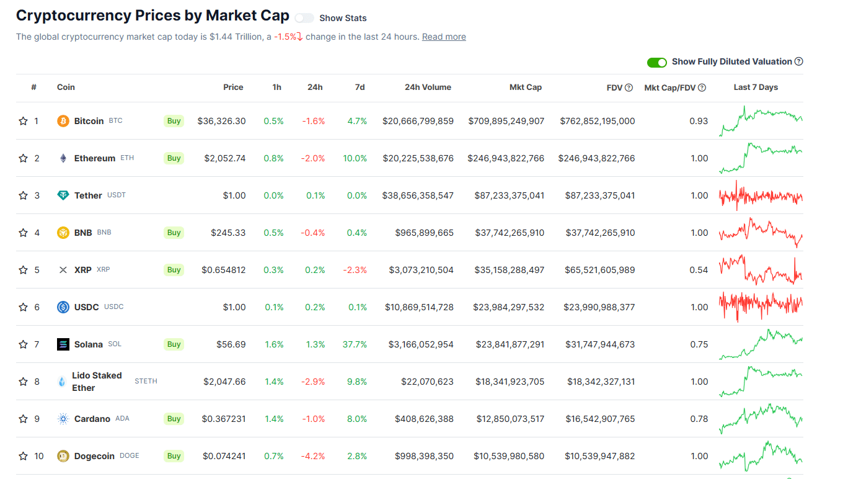
Task: Add BNB to favorites via star
Action: coord(23,233)
